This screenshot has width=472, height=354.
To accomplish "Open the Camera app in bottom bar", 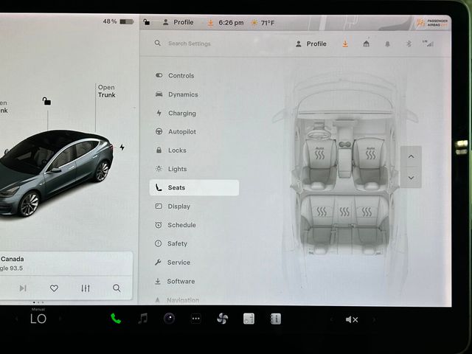I will coord(169,319).
